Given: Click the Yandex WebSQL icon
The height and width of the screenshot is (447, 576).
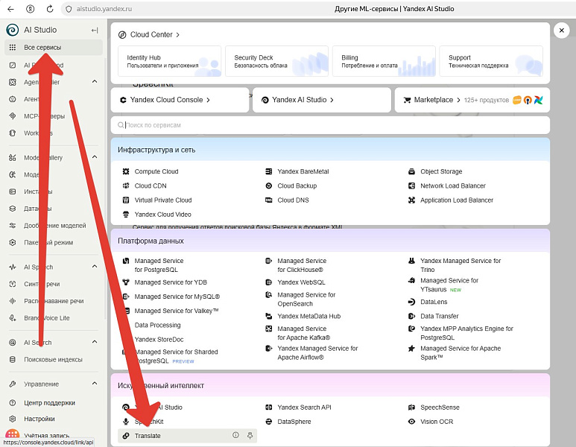Looking at the screenshot, I should click(x=269, y=282).
